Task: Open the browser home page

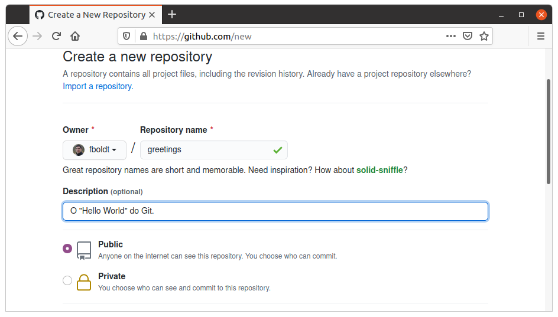Action: (75, 36)
